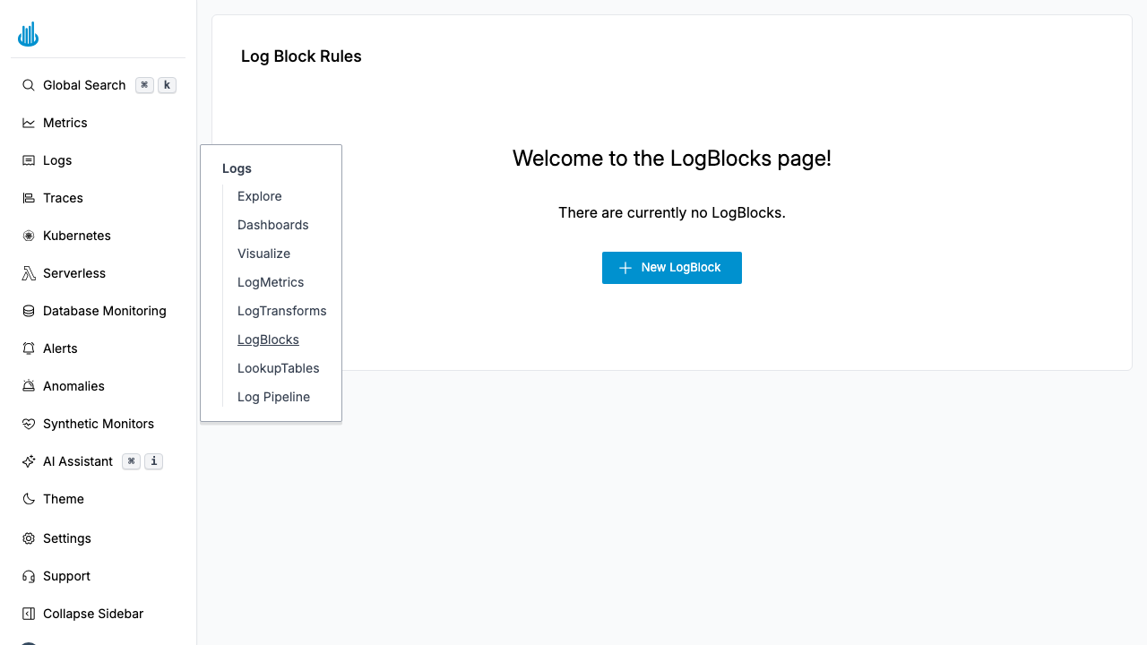Screen dimensions: 1147x645
Task: Choose LogTransforms from the Logs submenu
Action: coord(281,311)
